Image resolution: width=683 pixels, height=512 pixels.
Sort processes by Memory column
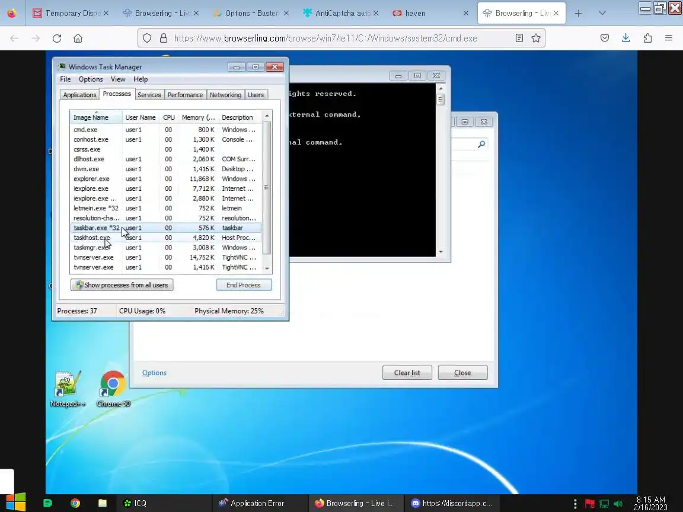[x=198, y=117]
